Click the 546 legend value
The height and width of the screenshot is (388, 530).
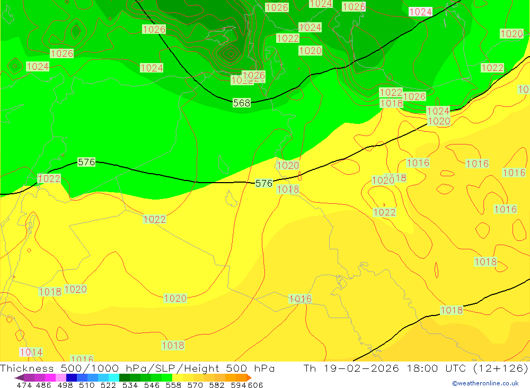152,385
